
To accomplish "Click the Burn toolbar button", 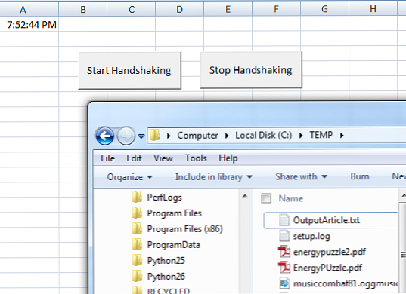I will click(x=360, y=176).
